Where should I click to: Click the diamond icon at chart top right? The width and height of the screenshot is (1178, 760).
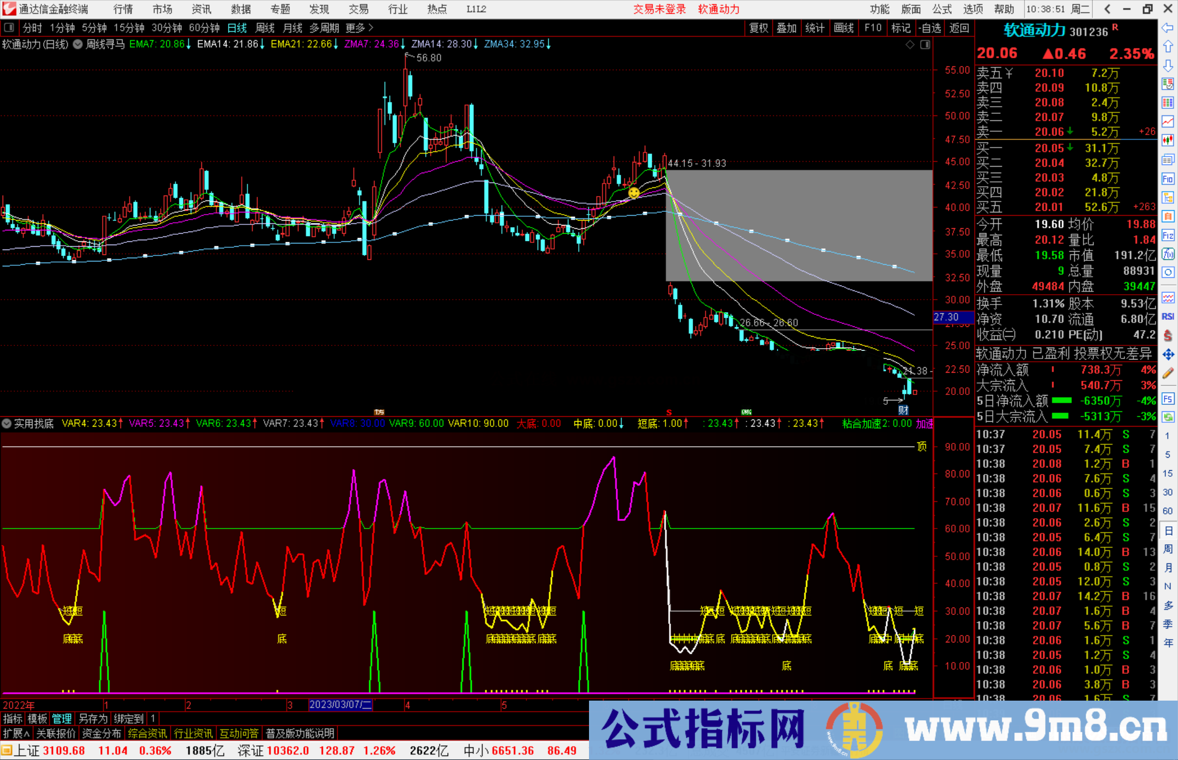tap(910, 45)
